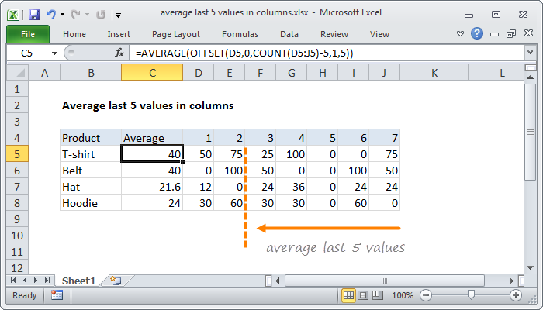Viewport: 543px width, 310px height.
Task: Click the Insert Function fx icon
Action: point(119,53)
